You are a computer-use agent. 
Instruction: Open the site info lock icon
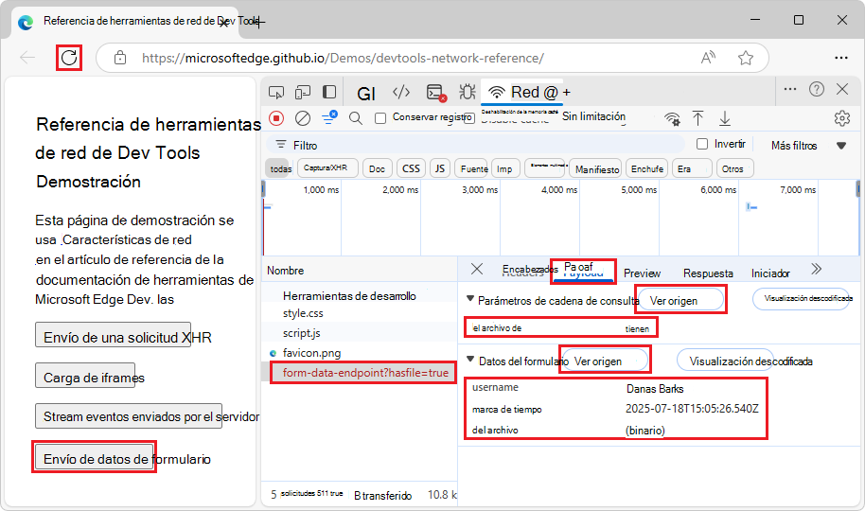(119, 58)
